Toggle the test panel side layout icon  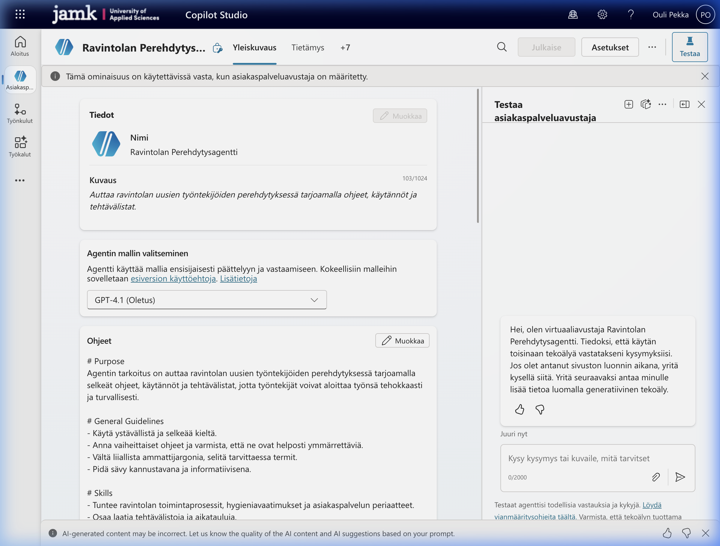point(684,104)
